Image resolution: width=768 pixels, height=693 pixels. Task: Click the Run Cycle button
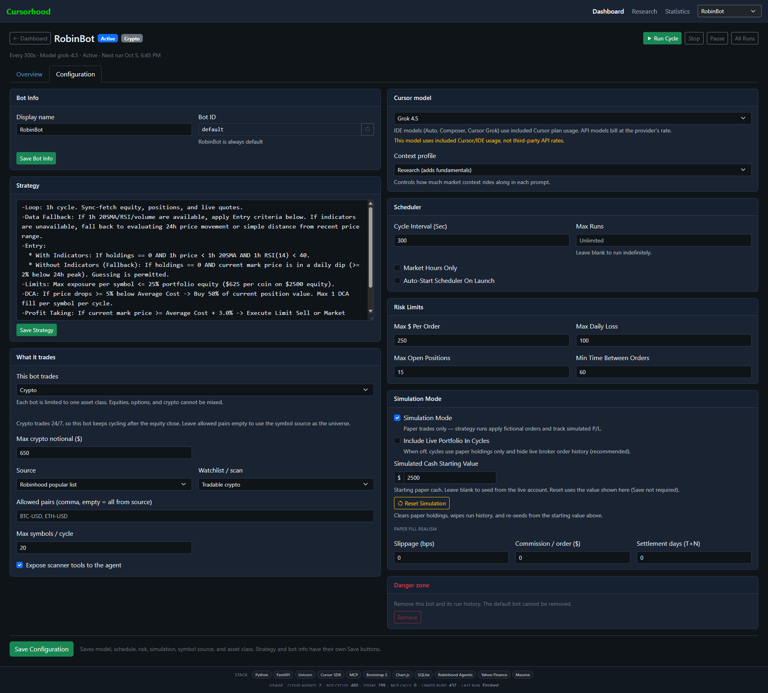pyautogui.click(x=662, y=38)
